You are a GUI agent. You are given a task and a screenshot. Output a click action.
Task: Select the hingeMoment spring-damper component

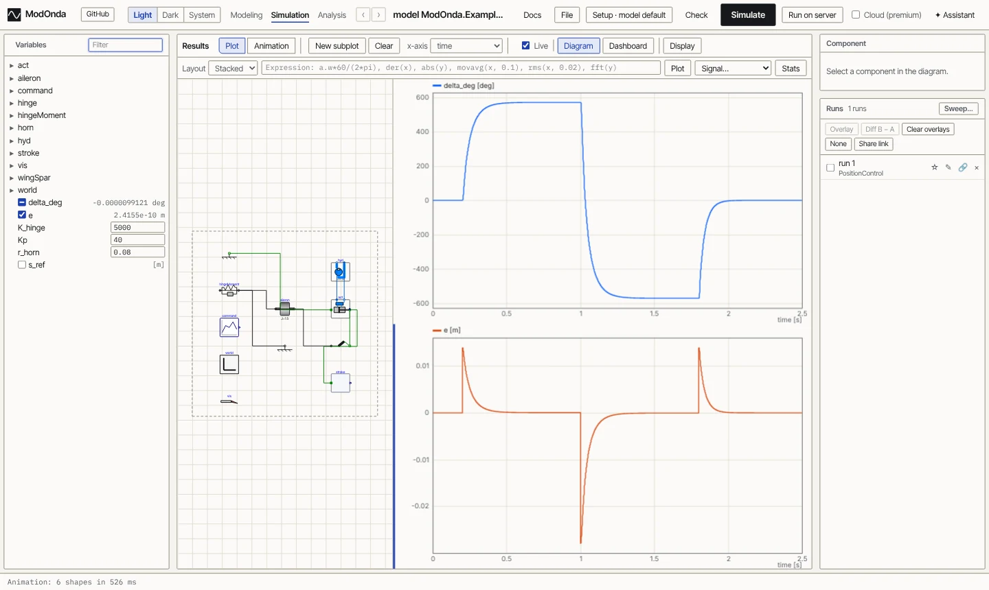coord(229,291)
